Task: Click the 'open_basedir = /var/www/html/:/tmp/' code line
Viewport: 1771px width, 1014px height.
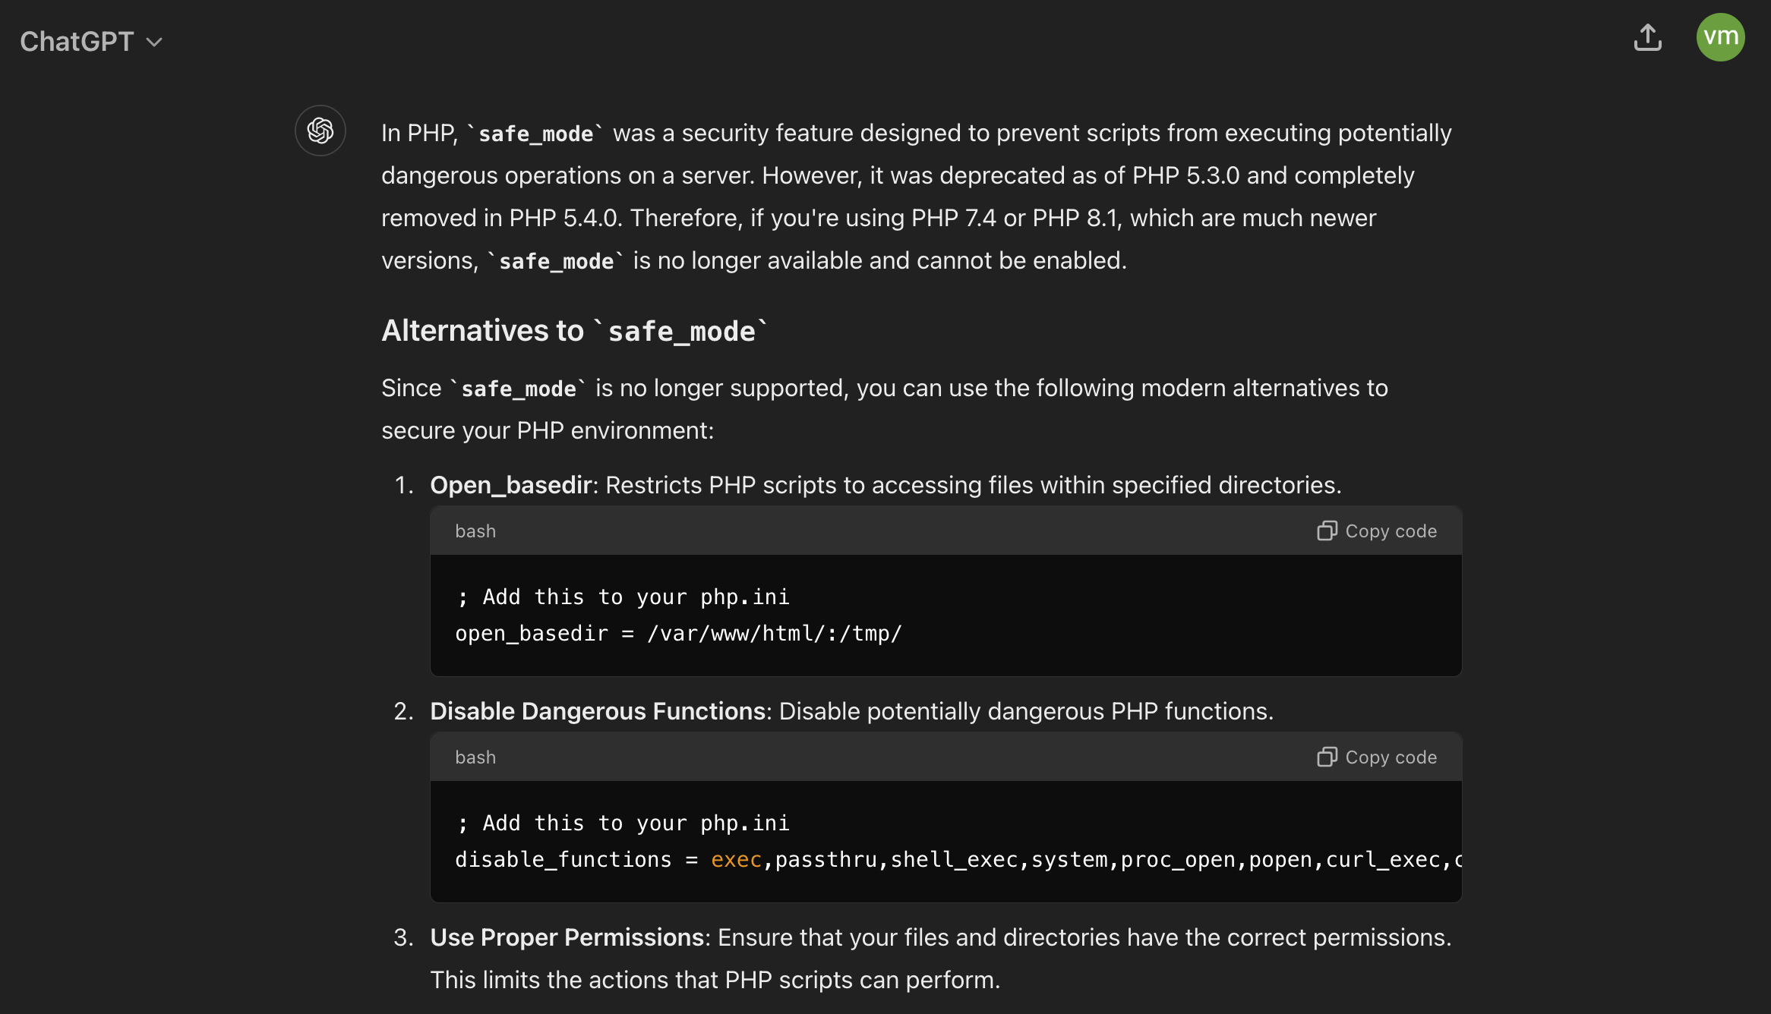Action: (x=678, y=634)
